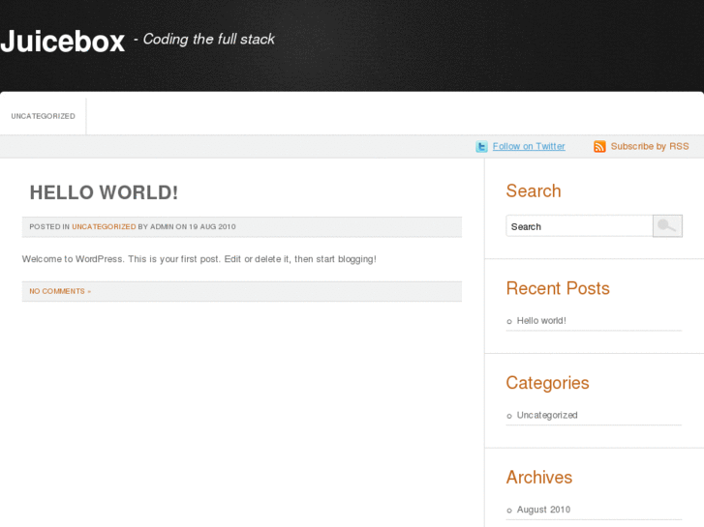Image resolution: width=704 pixels, height=527 pixels.
Task: Select Uncategorized under Categories sidebar
Action: (x=547, y=416)
